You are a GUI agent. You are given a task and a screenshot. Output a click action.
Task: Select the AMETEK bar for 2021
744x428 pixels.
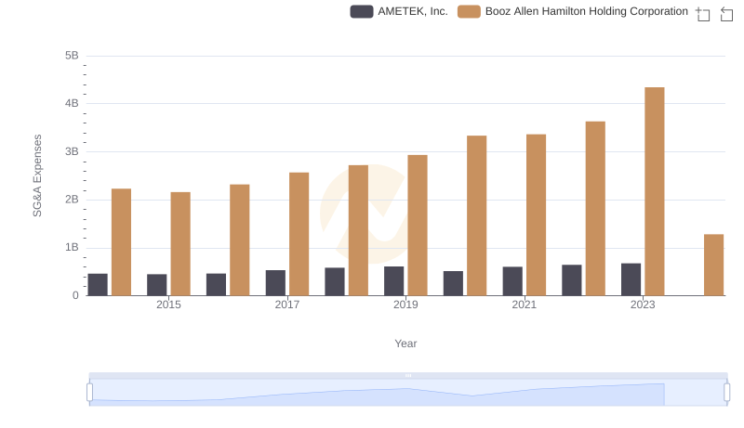coord(512,280)
